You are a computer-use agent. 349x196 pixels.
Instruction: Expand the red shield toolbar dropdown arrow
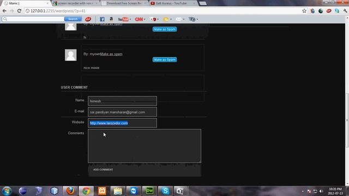point(158,20)
